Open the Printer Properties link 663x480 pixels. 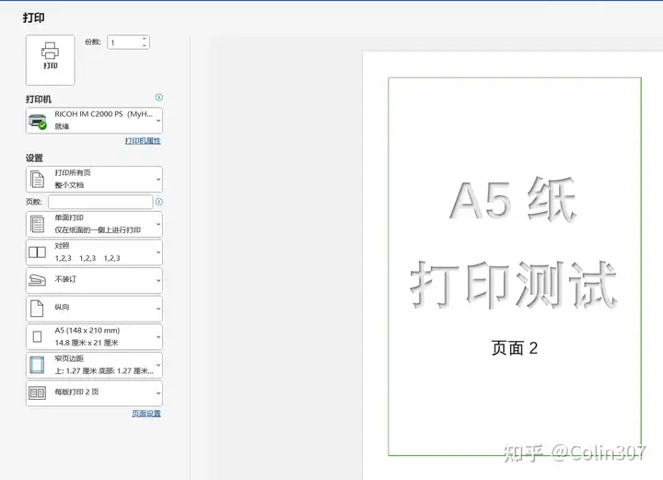(x=143, y=140)
